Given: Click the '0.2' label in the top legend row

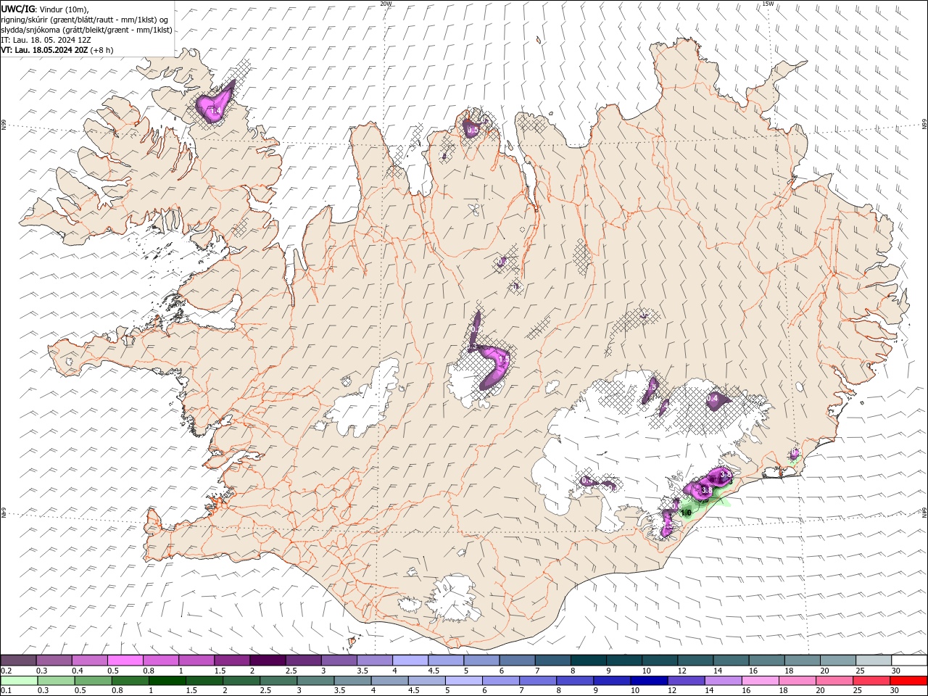Looking at the screenshot, I should coord(5,671).
